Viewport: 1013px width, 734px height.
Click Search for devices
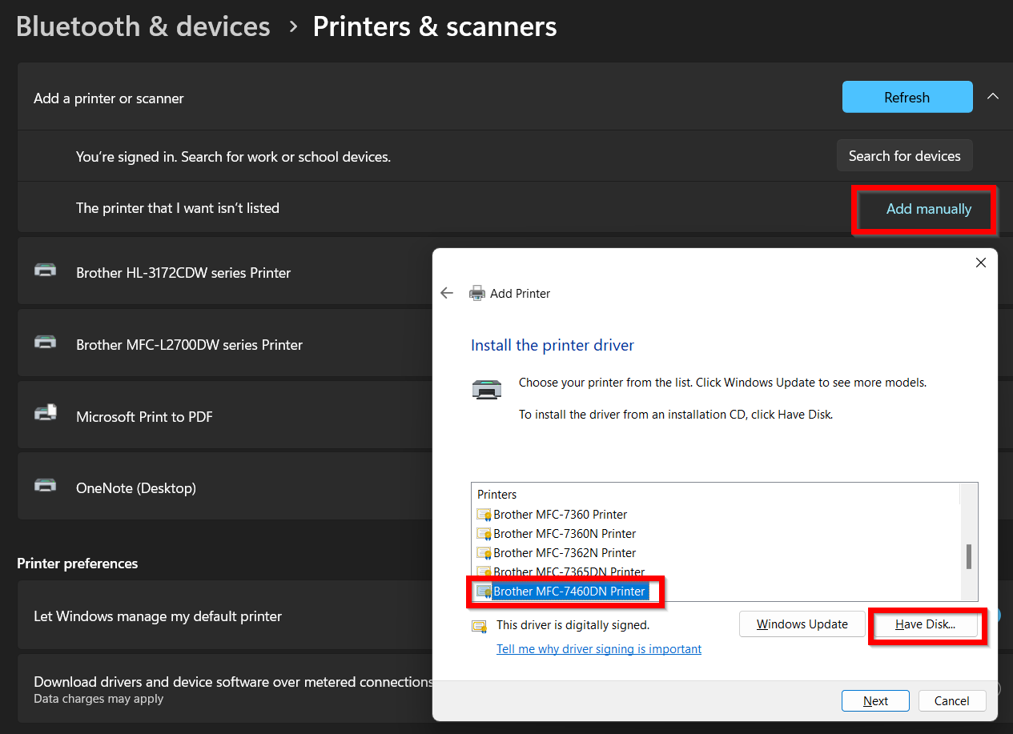(904, 156)
